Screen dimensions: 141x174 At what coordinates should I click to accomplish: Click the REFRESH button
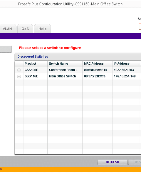tap(113, 162)
